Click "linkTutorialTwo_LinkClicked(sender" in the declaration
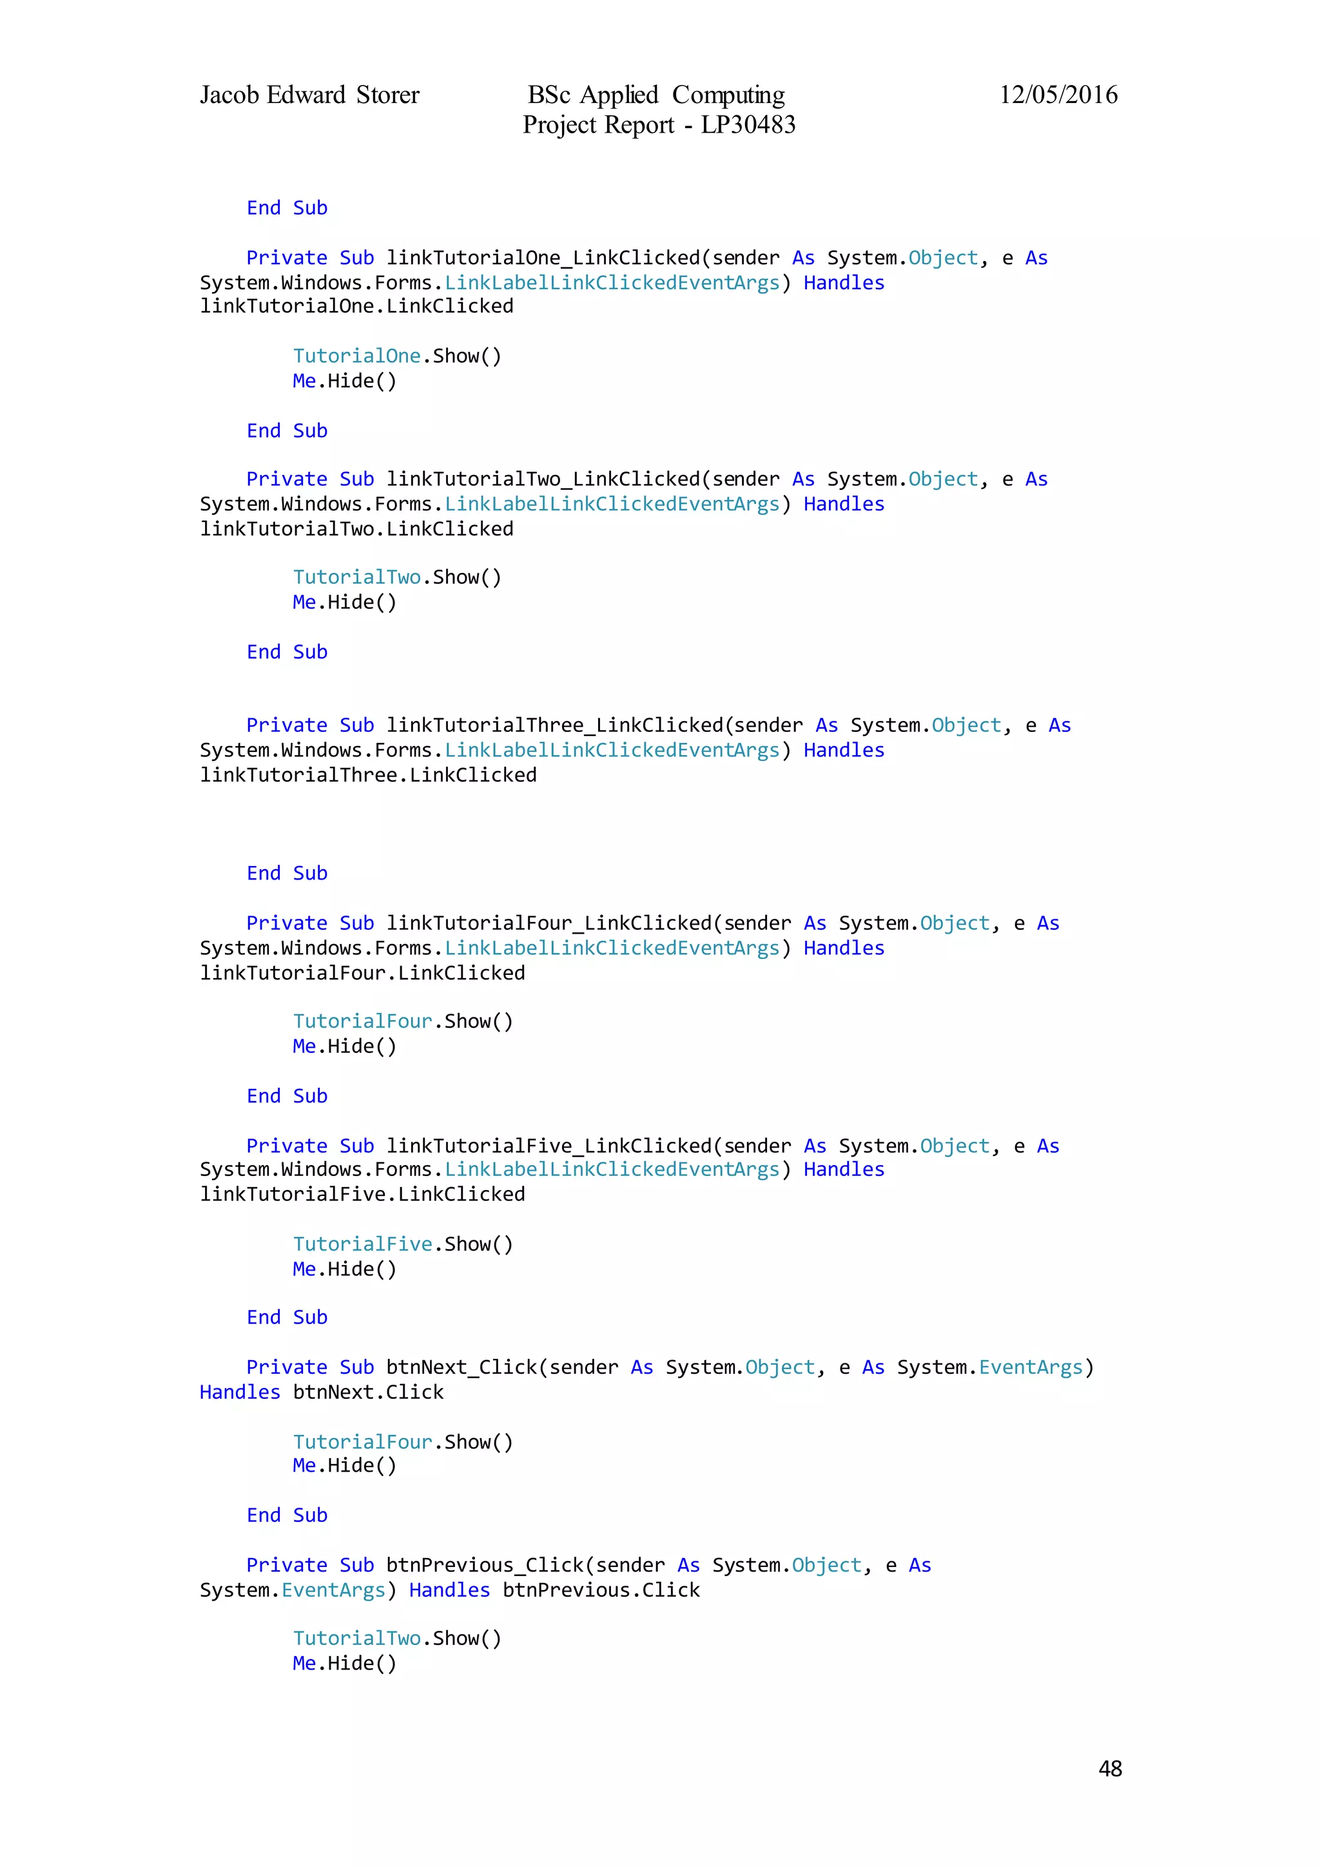 (583, 479)
